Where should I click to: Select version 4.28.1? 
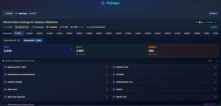[207, 33]
